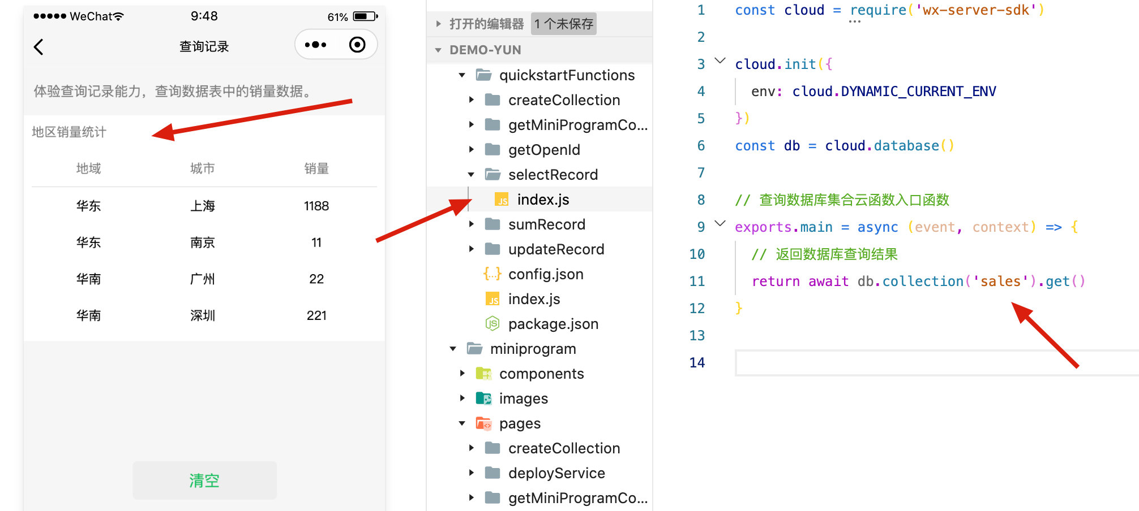Viewport: 1139px width, 511px height.
Task: Click the 1 个未保存 unsaved badge
Action: coord(564,24)
